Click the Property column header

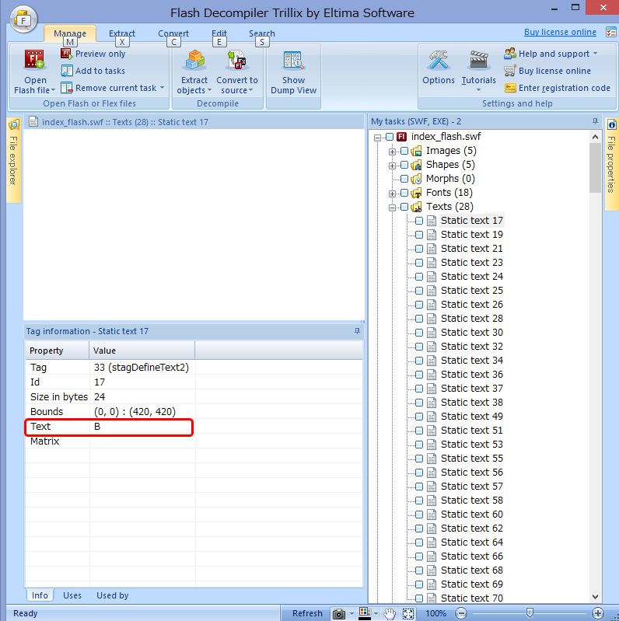click(57, 351)
